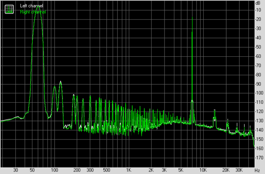Image resolution: width=265 pixels, height=174 pixels.
Task: Click the 10K frequency label
Action: (203, 170)
